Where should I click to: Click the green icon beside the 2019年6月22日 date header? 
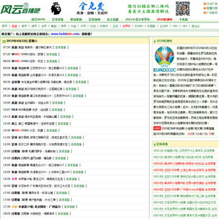[4, 41]
